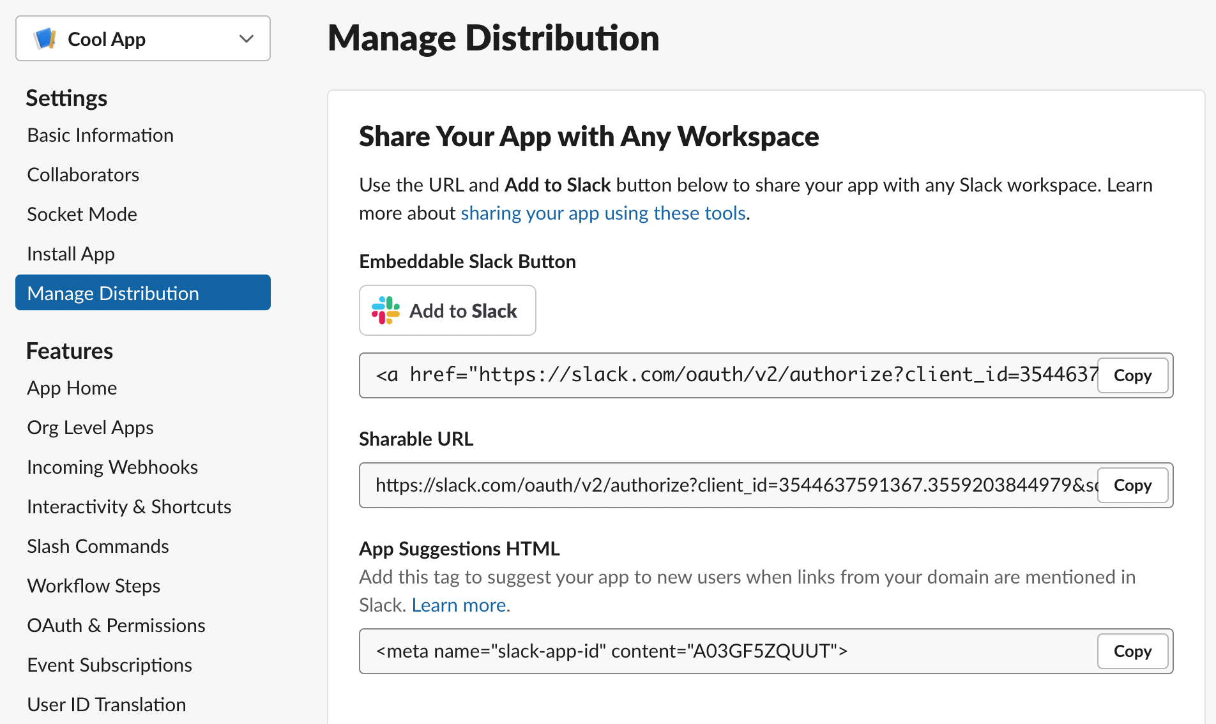1216x724 pixels.
Task: Select Manage Distribution sidebar item
Action: coord(143,292)
